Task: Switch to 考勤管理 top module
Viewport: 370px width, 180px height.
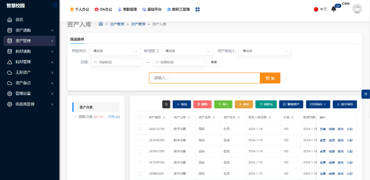Action: (x=127, y=9)
